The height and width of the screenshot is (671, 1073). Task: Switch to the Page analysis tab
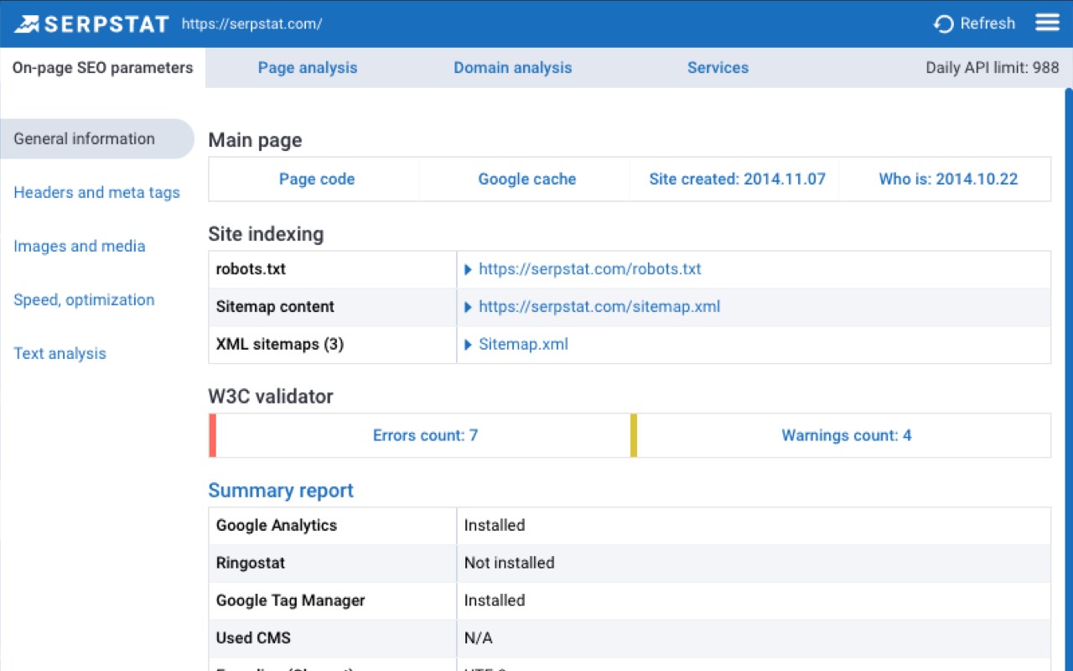(308, 68)
